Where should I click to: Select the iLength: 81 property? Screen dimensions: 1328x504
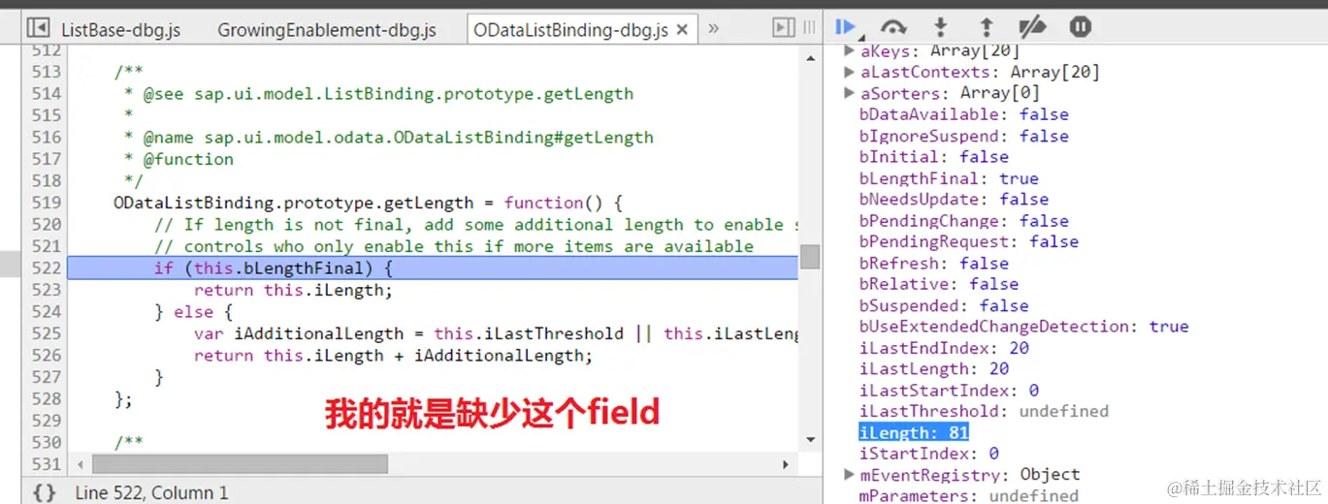click(914, 432)
